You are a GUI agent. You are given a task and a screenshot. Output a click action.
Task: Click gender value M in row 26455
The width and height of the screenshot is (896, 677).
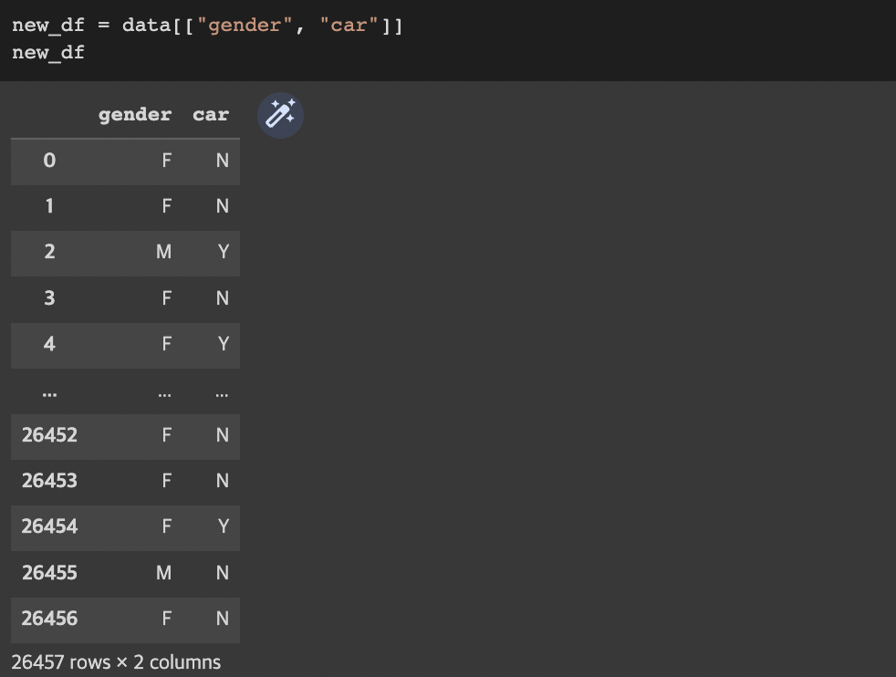click(164, 573)
